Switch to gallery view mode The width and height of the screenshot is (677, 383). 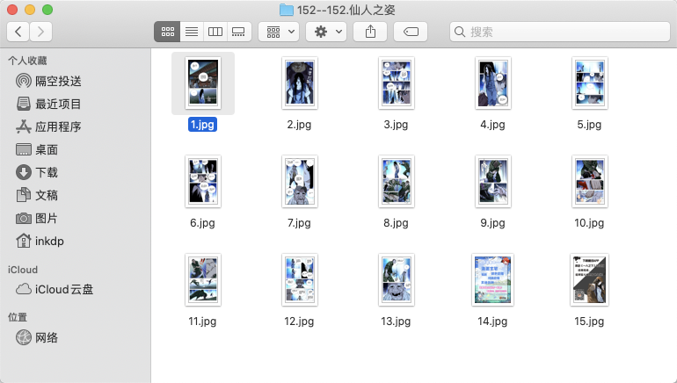238,32
